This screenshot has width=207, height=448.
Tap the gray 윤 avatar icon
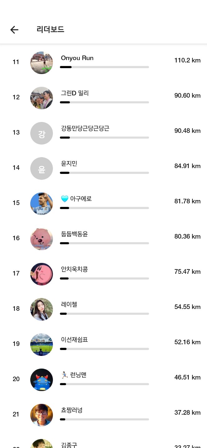pos(41,168)
